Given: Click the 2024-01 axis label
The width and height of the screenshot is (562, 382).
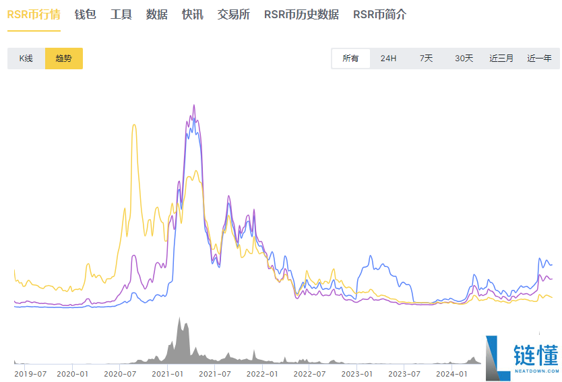Looking at the screenshot, I should [x=451, y=374].
